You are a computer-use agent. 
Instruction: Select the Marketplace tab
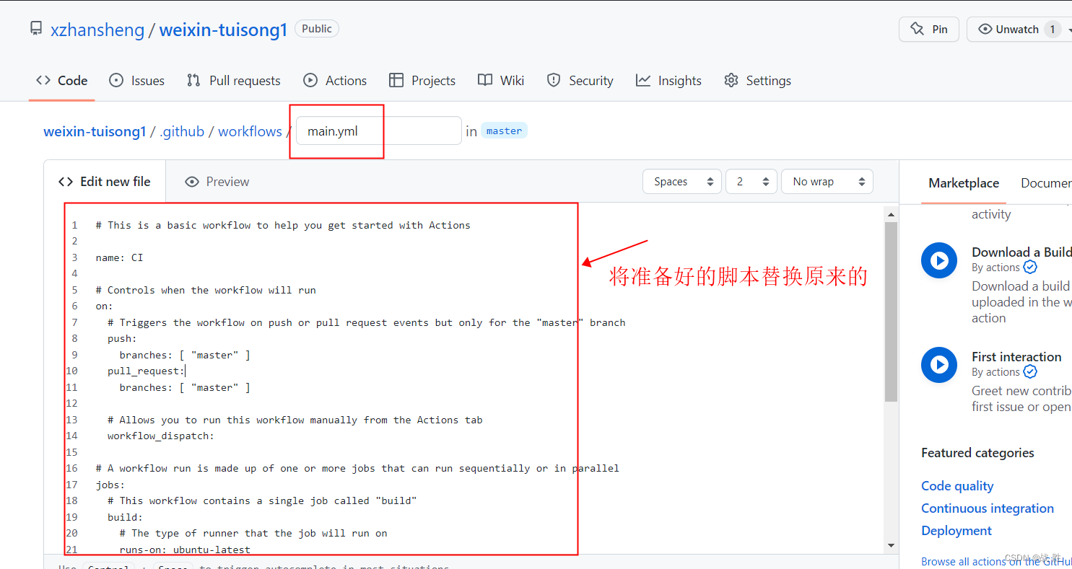964,183
